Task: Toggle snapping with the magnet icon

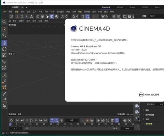Action: [73, 16]
